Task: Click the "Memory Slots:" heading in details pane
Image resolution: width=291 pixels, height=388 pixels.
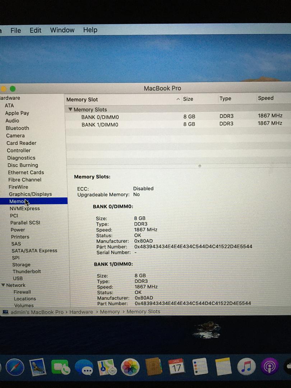Action: (92, 177)
